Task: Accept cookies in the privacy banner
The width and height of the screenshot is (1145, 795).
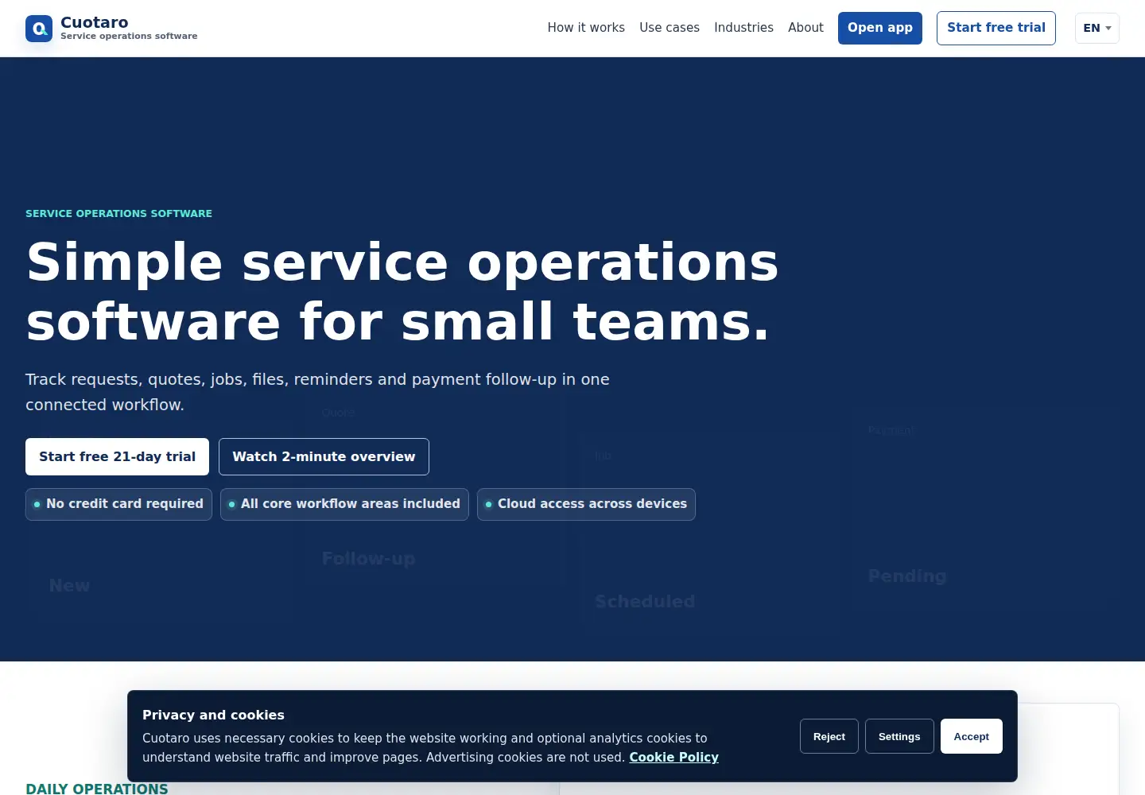Action: [x=972, y=736]
